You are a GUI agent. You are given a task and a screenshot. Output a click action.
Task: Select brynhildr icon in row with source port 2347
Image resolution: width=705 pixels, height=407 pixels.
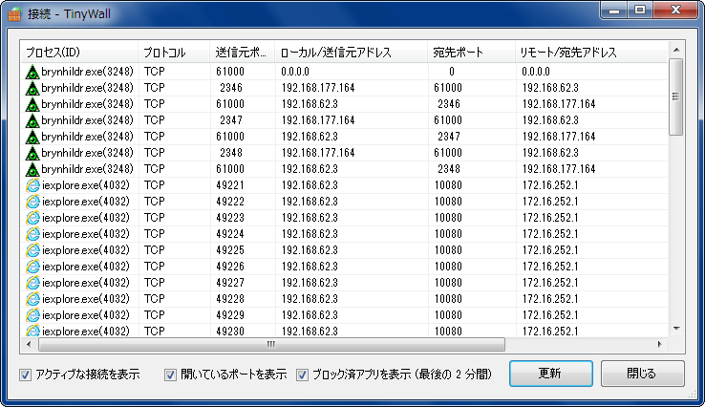[x=32, y=120]
